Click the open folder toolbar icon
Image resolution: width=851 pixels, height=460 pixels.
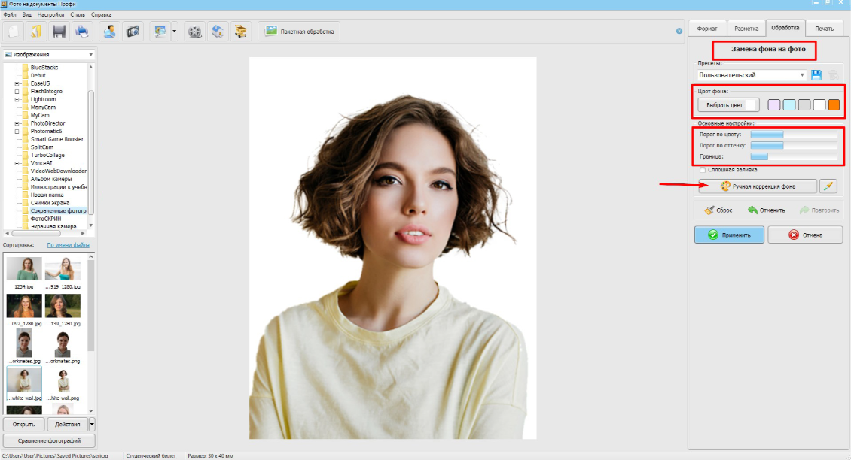point(35,32)
